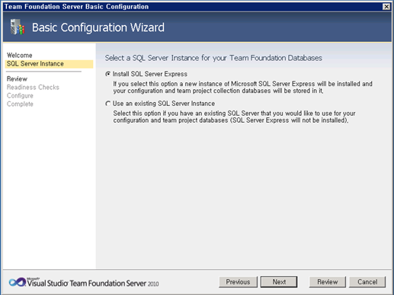Click the Team Foundation Server 2010 branding text
The width and height of the screenshot is (394, 295).
pyautogui.click(x=93, y=283)
